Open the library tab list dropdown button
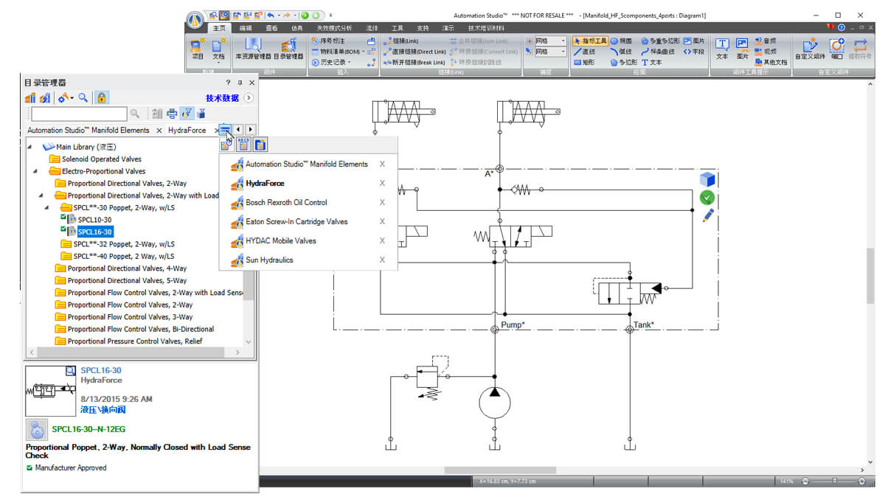The image size is (885, 497). (226, 130)
